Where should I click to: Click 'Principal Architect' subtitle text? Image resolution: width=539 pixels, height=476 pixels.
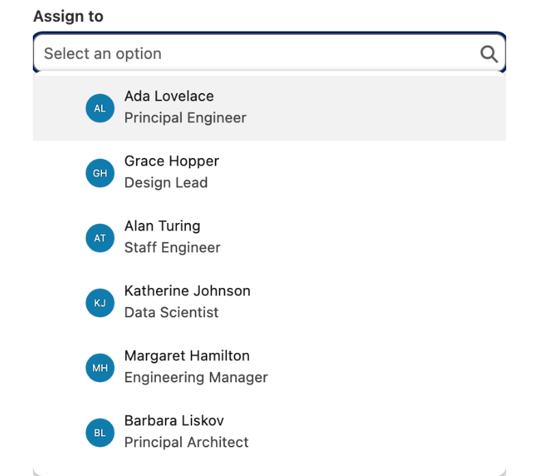click(x=186, y=442)
